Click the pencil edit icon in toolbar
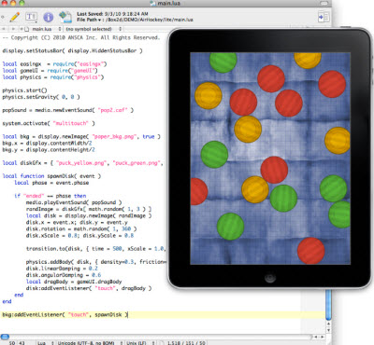 coord(15,17)
